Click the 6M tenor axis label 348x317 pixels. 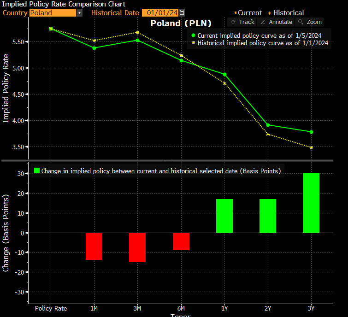[x=181, y=308]
